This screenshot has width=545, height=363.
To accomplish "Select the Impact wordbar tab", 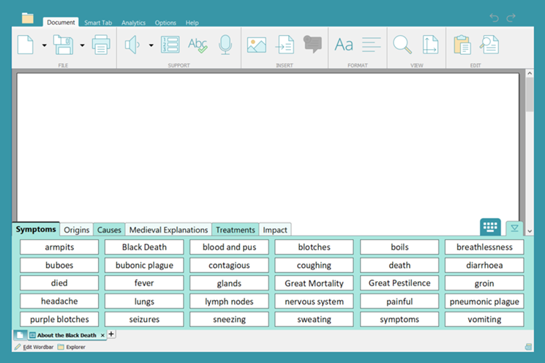I will 275,230.
